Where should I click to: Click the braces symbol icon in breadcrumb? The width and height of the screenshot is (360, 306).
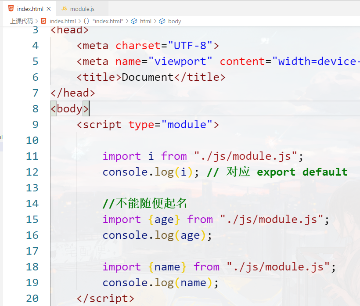point(86,22)
